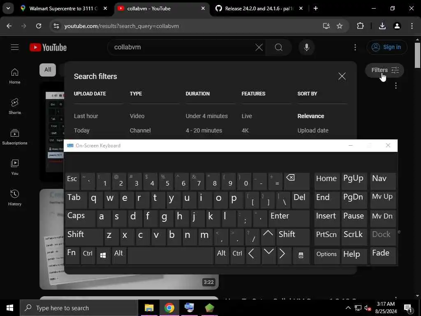The image size is (421, 316).
Task: Click the Windows key on On-Screen Keyboard
Action: 103,255
